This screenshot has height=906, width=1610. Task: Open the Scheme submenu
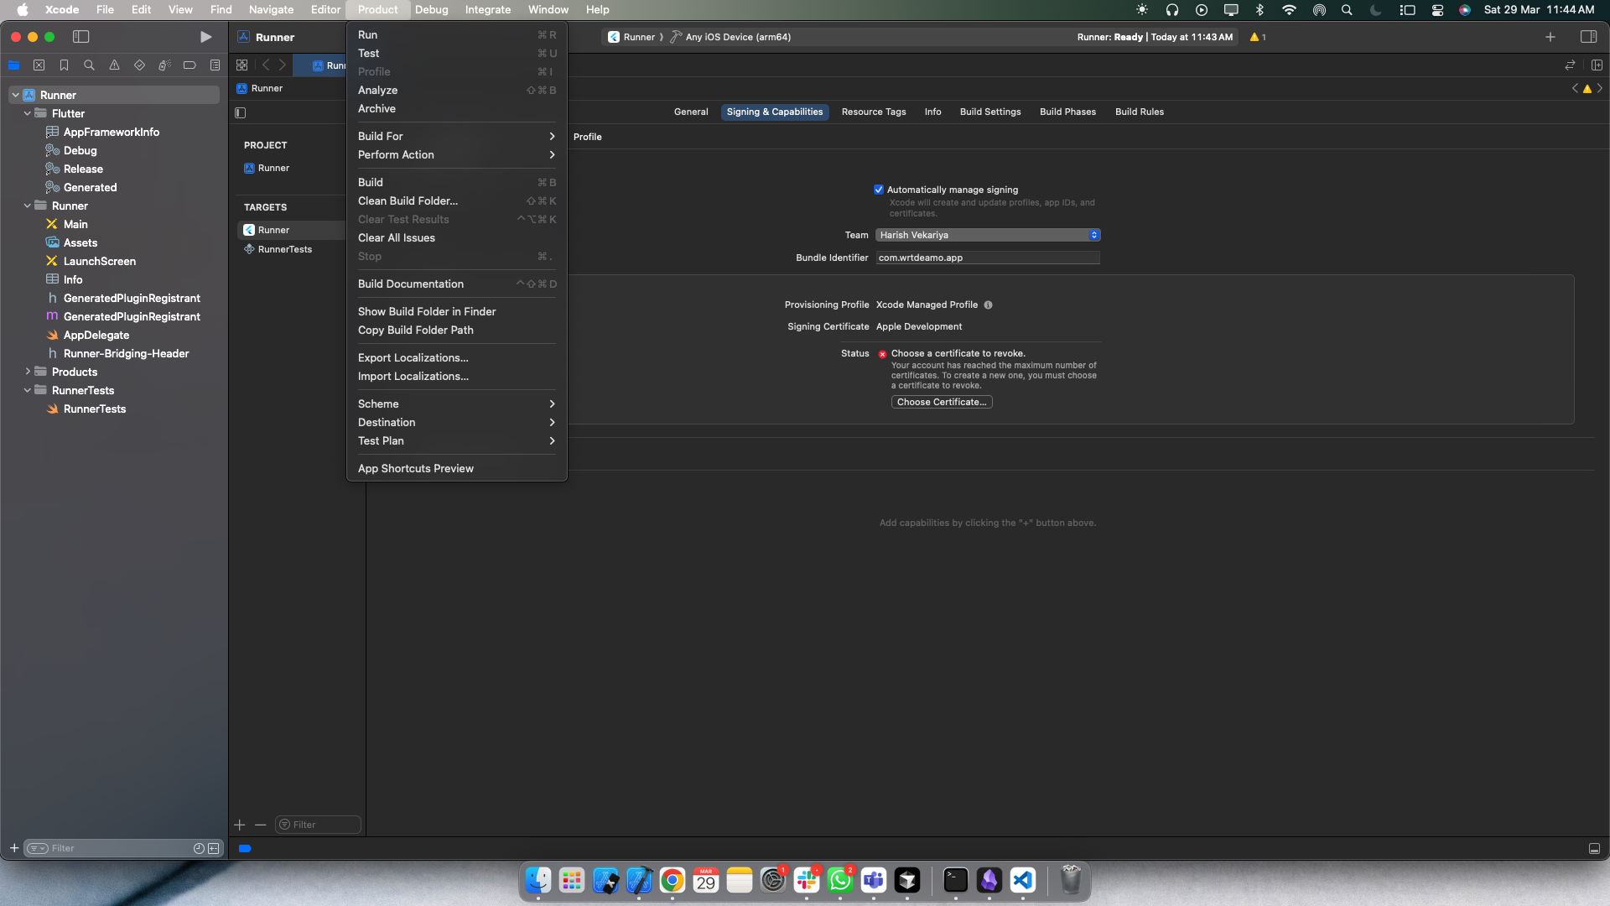pyautogui.click(x=457, y=404)
